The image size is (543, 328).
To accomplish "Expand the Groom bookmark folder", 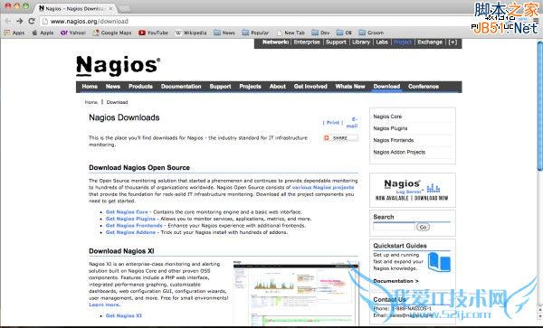I will (371, 33).
